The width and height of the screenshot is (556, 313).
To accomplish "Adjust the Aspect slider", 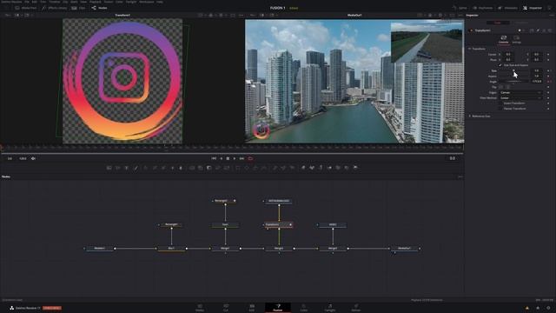I will 514,76.
